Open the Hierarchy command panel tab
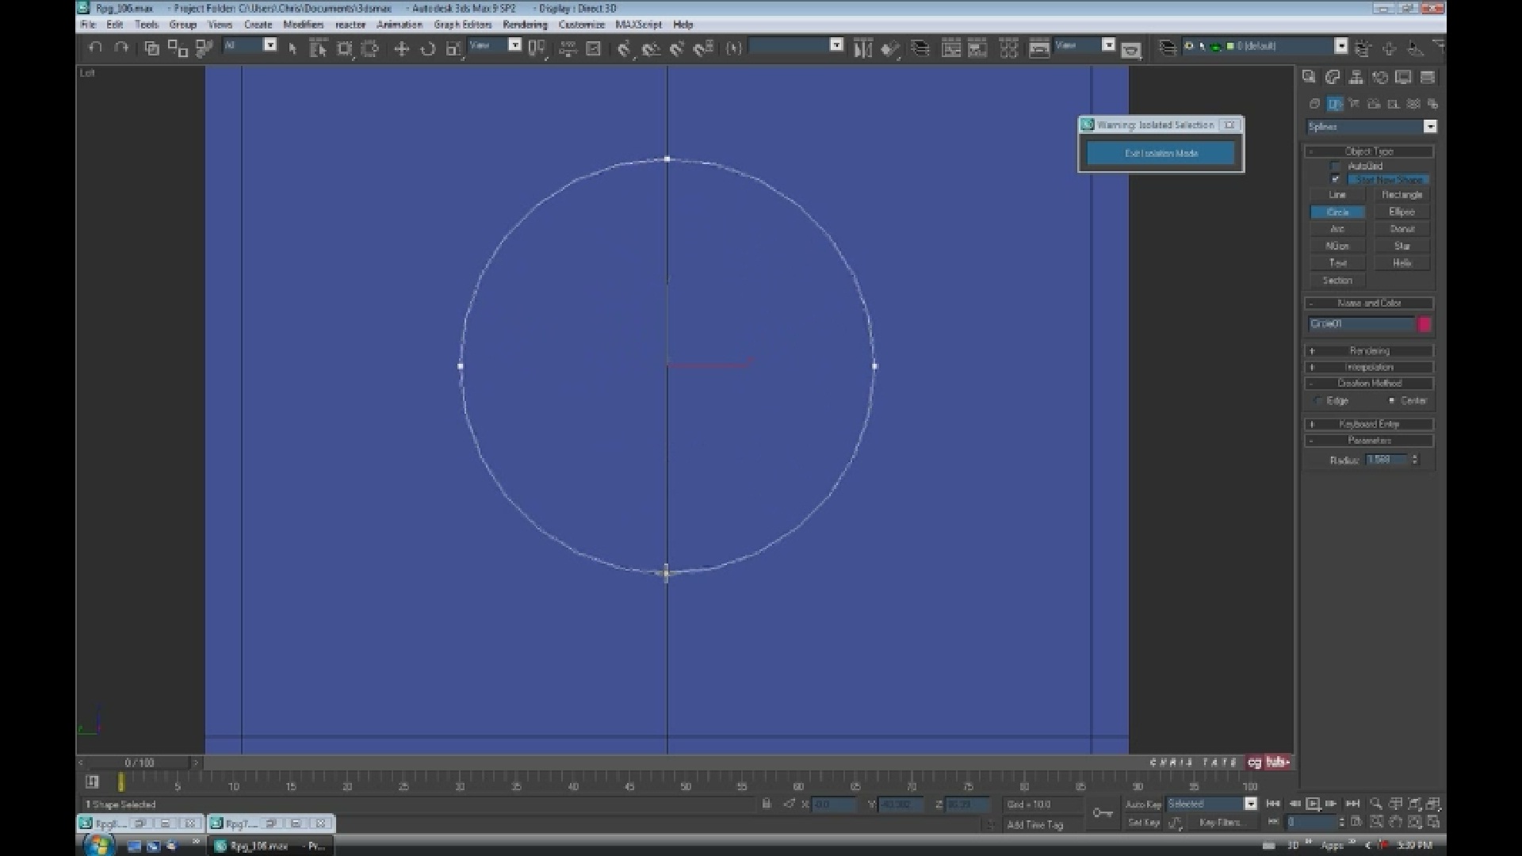Screen dimensions: 1522x856 (x=1356, y=77)
